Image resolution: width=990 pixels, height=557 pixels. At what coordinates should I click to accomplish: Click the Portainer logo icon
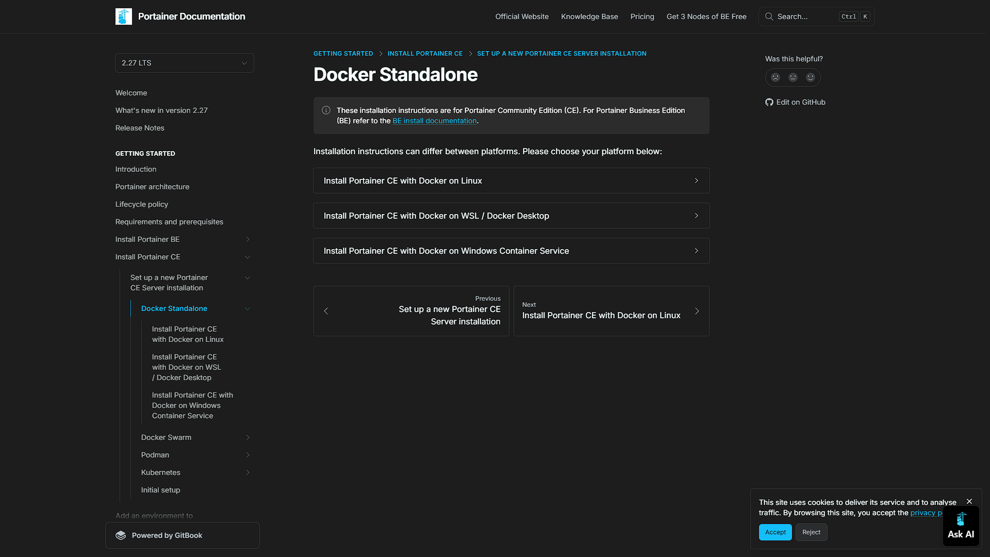coord(124,17)
